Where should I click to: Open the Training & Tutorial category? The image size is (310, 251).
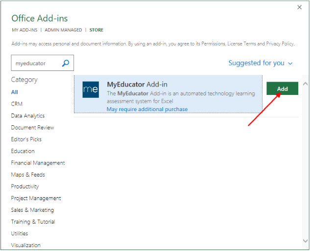[x=33, y=222]
